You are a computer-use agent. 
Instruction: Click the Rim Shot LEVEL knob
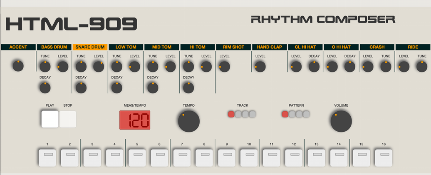225,67
